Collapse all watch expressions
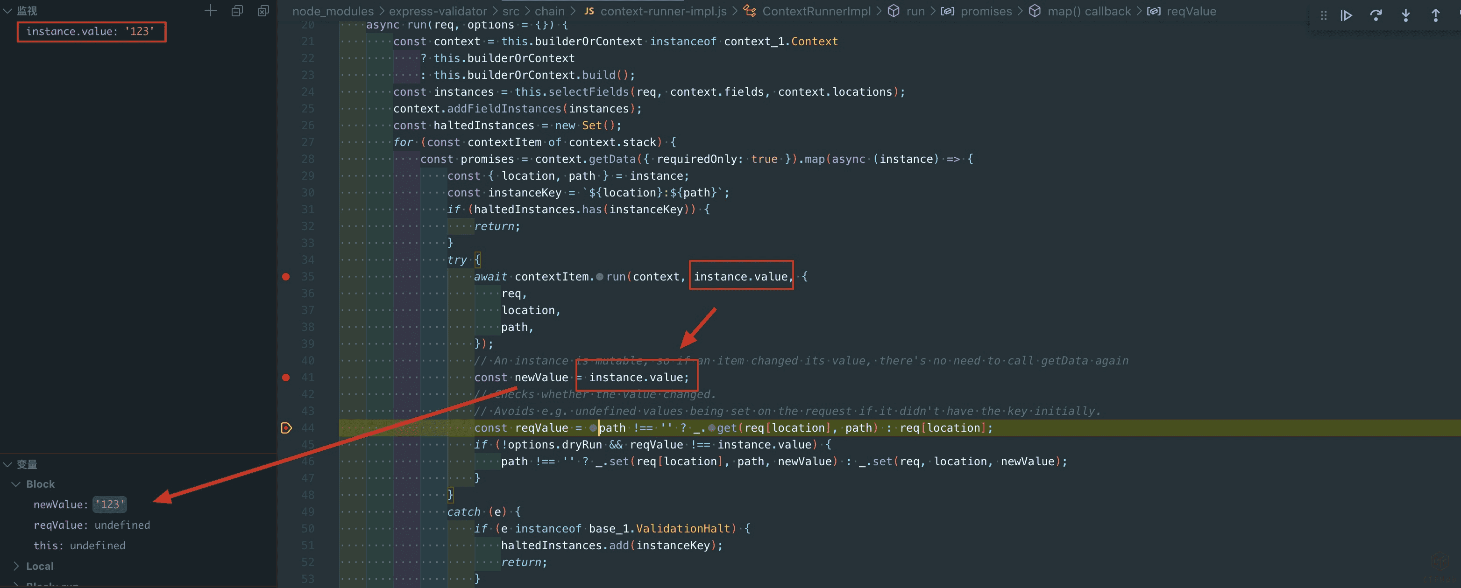Screen dimensions: 1461x588 [237, 11]
